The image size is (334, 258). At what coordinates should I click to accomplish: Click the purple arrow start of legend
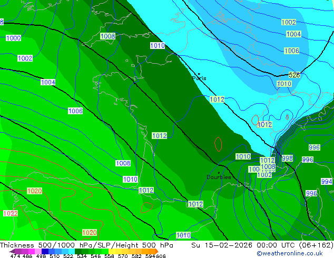tap(12, 251)
